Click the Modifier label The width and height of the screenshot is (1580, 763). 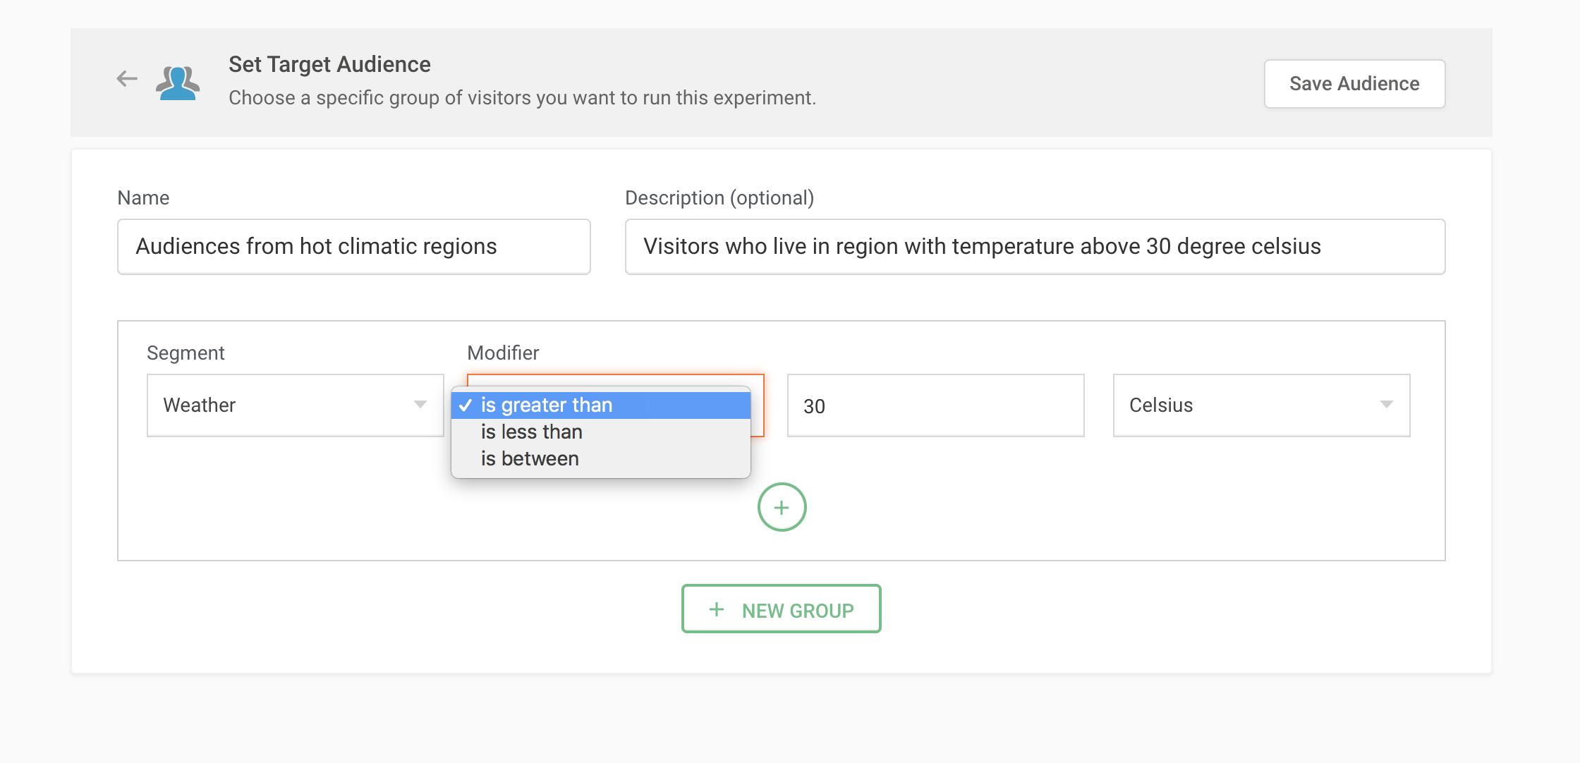503,353
